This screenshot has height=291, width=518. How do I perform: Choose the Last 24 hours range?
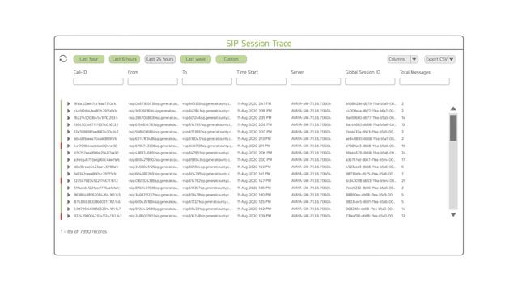pyautogui.click(x=160, y=59)
